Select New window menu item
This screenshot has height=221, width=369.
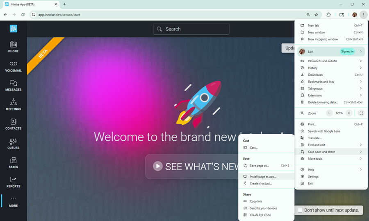coord(331,32)
